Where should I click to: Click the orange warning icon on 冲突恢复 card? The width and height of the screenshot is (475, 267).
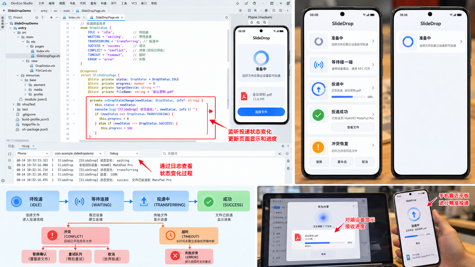318,147
